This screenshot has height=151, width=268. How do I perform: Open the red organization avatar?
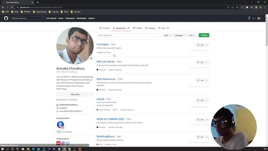coord(58,143)
